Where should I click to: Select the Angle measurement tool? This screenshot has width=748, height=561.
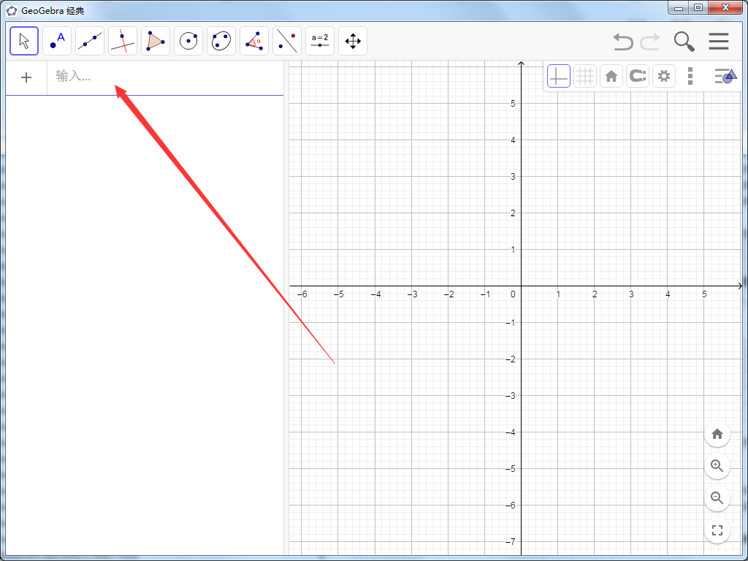click(253, 41)
